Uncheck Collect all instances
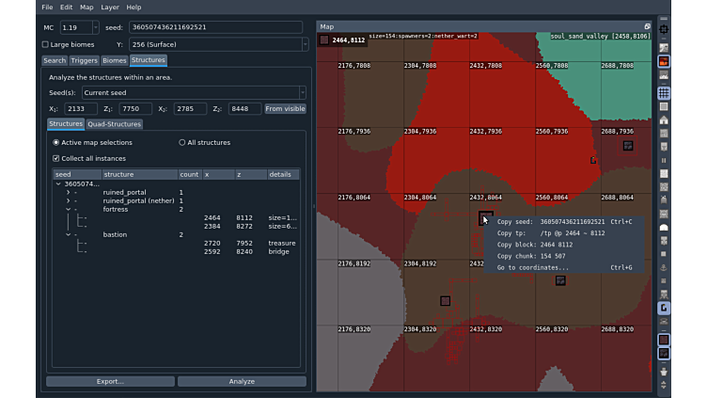Image resolution: width=707 pixels, height=398 pixels. (x=55, y=158)
